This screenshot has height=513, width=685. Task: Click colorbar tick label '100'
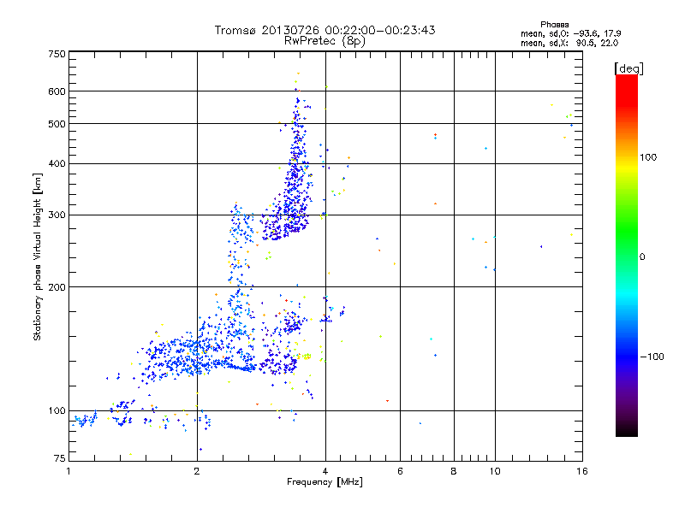click(x=648, y=157)
